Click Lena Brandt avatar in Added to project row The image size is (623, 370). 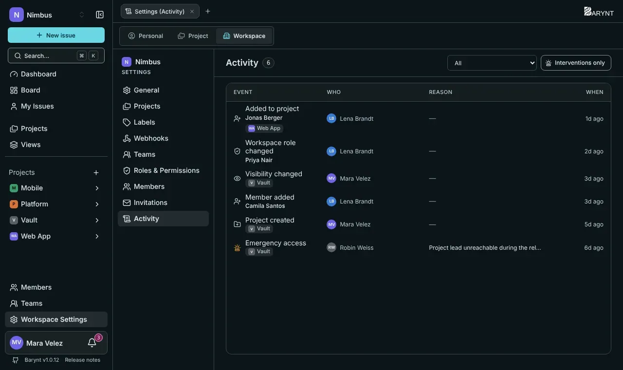tap(331, 118)
